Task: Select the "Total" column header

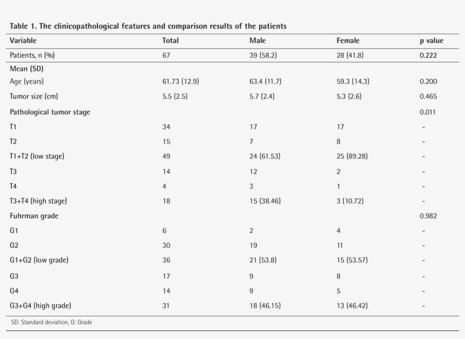Action: pyautogui.click(x=170, y=41)
